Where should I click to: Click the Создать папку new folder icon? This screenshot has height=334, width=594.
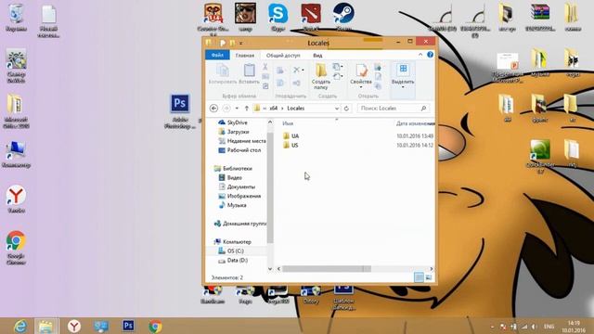(321, 71)
